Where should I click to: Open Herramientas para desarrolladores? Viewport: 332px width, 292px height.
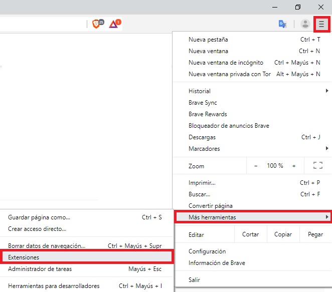click(x=86, y=286)
